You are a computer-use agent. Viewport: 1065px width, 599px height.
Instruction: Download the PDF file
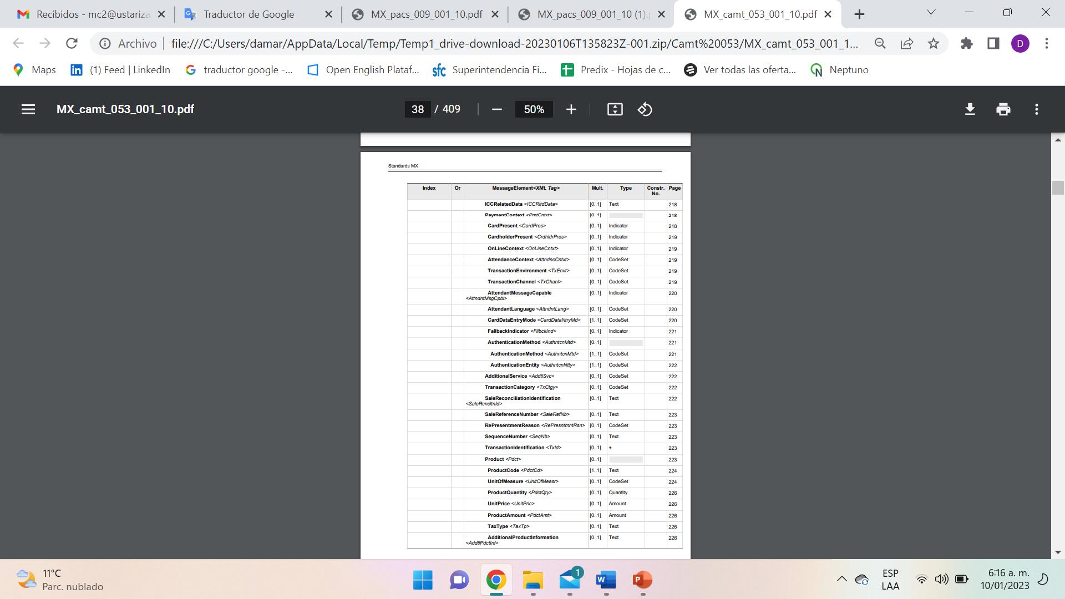coord(970,109)
